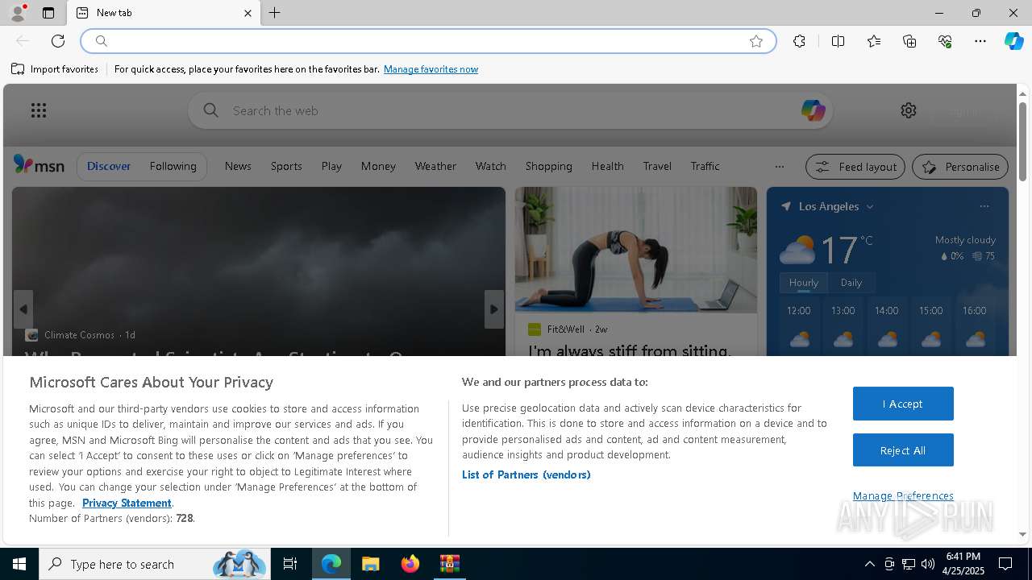Open the Collections icon
Viewport: 1032px width, 580px height.
pos(909,41)
